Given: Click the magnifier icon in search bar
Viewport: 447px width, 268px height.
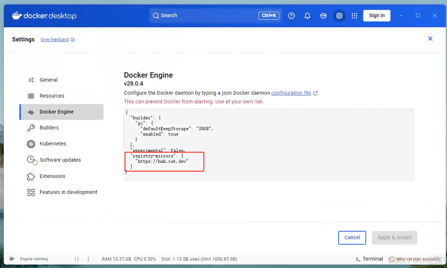Looking at the screenshot, I should coord(156,16).
